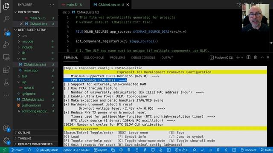Open Run and Debug view icon
273x153 pixels.
click(x=6, y=44)
